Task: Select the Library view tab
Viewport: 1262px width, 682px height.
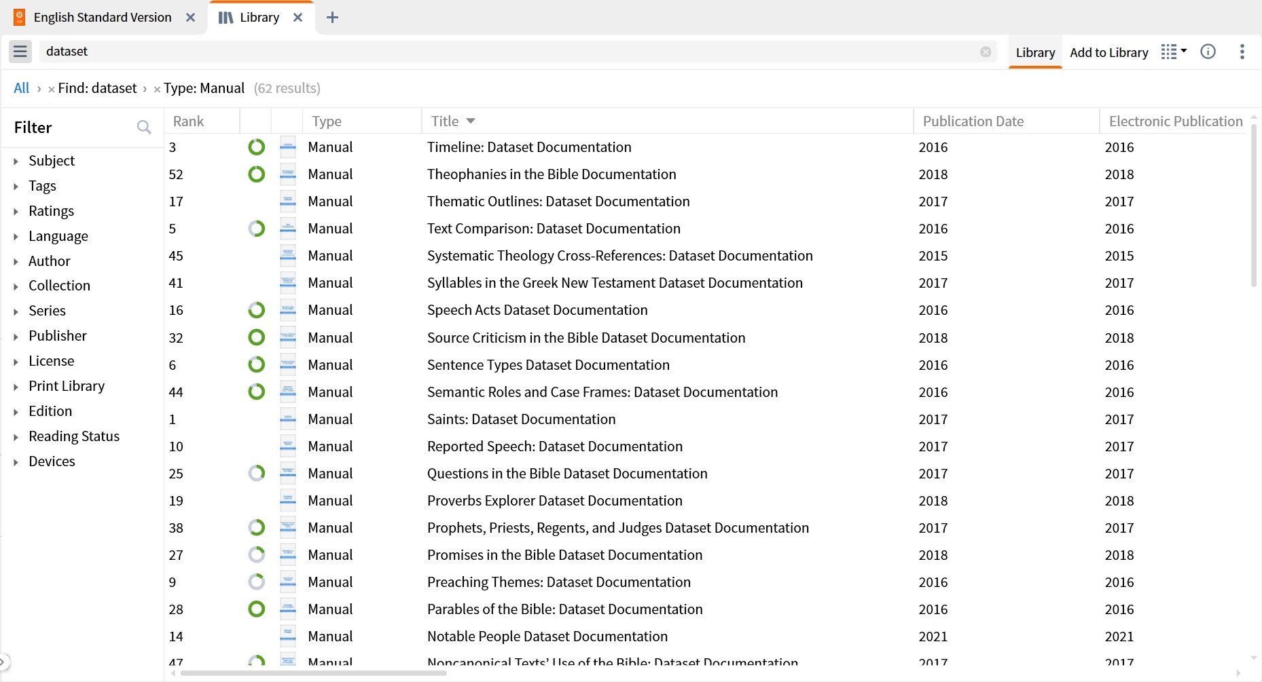Action: (1035, 52)
